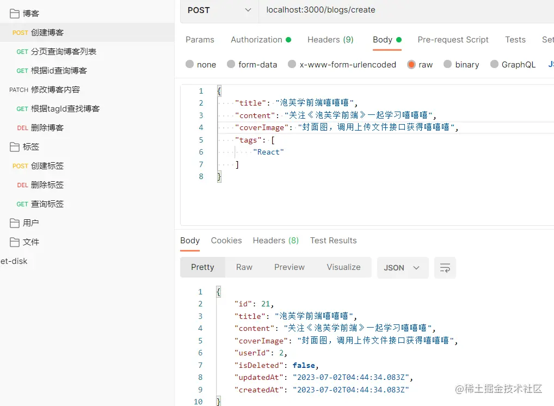Open the response Headers (8) tab
554x406 pixels.
click(275, 241)
